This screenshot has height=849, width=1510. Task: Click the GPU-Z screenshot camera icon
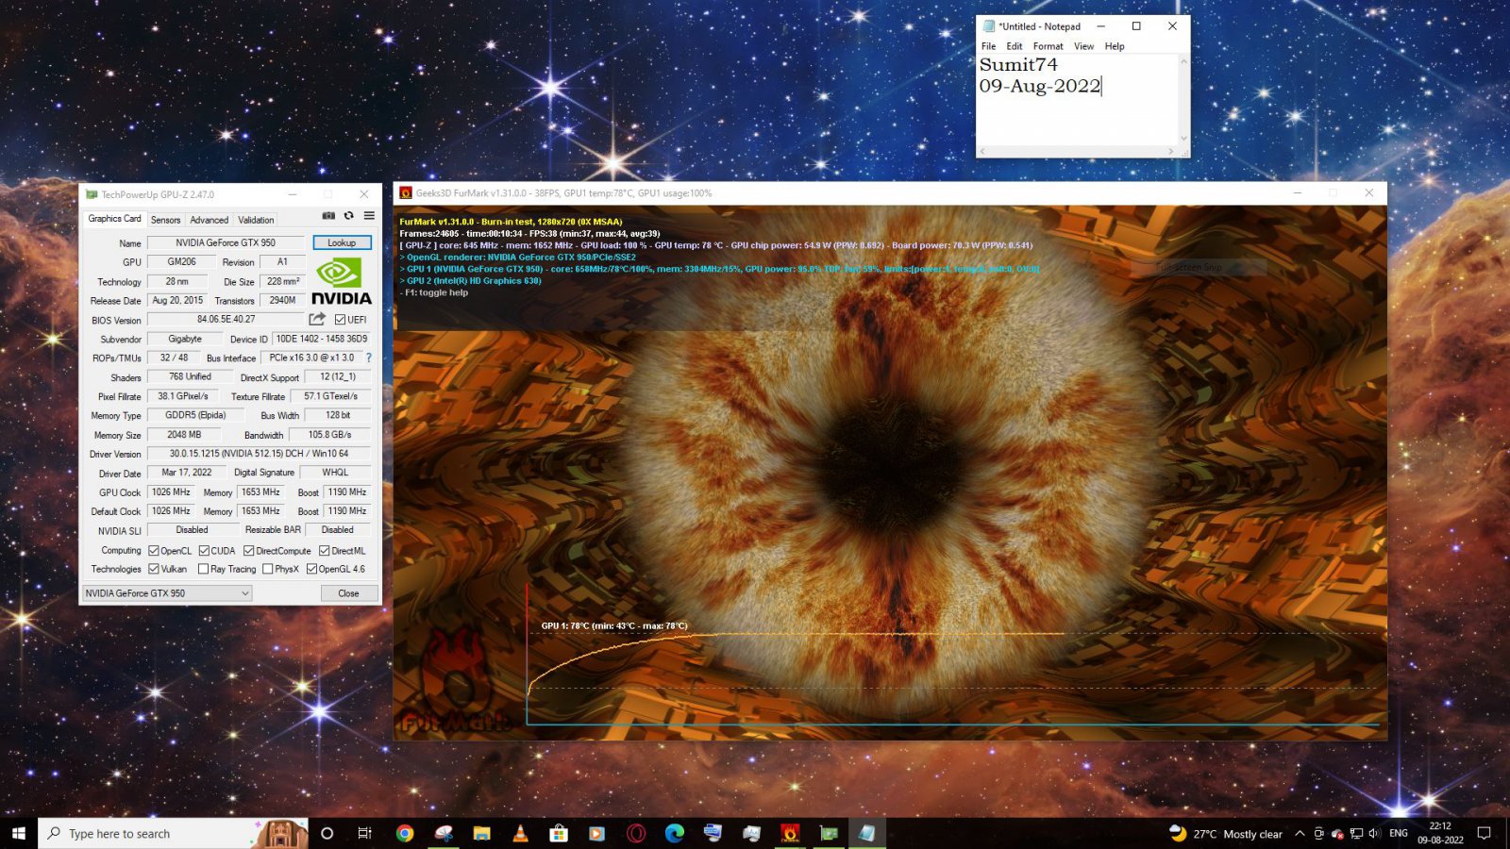(328, 216)
